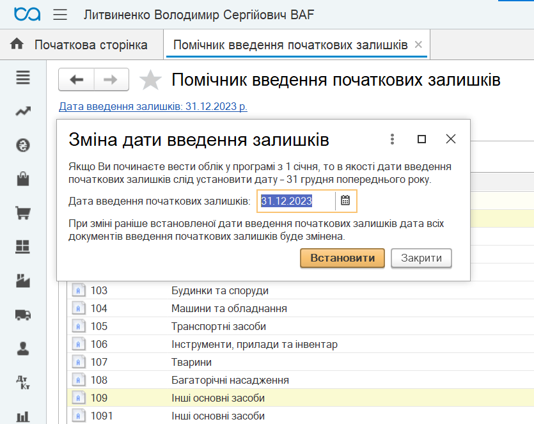Open the warehouse grid section in sidebar
Image resolution: width=534 pixels, height=424 pixels.
tap(23, 247)
